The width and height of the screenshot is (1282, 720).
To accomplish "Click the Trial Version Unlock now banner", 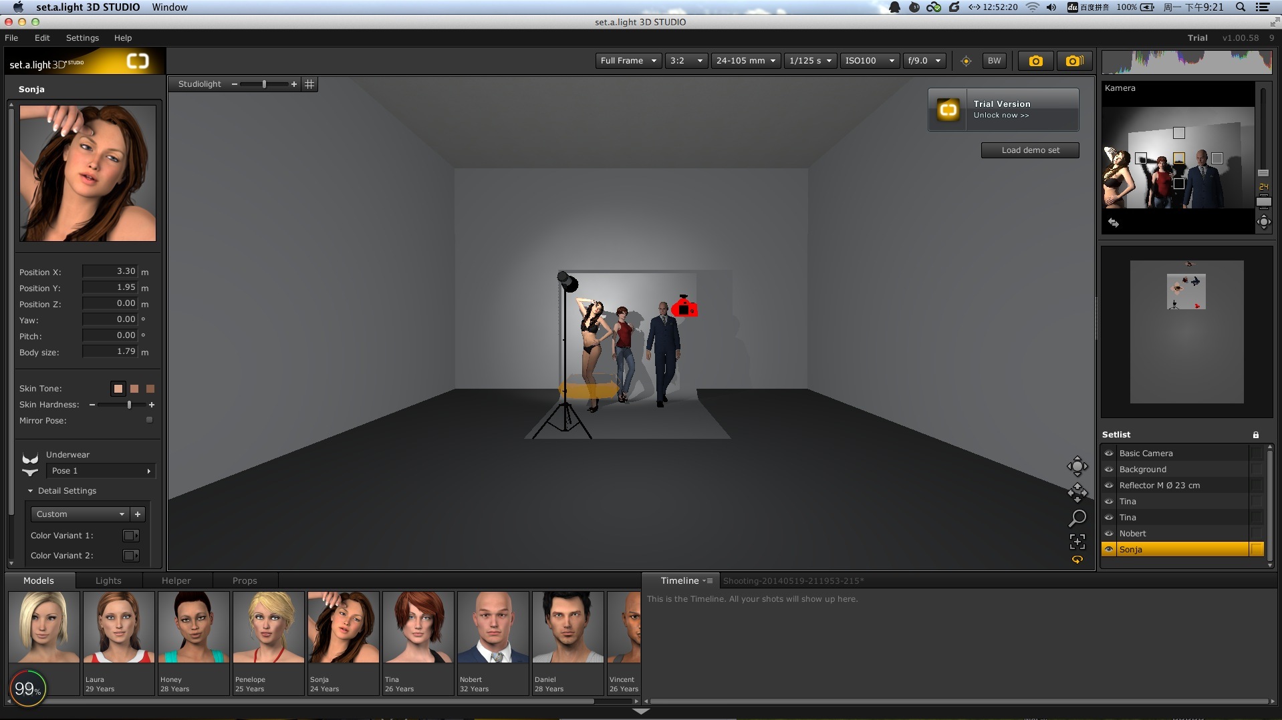I will click(x=1003, y=110).
